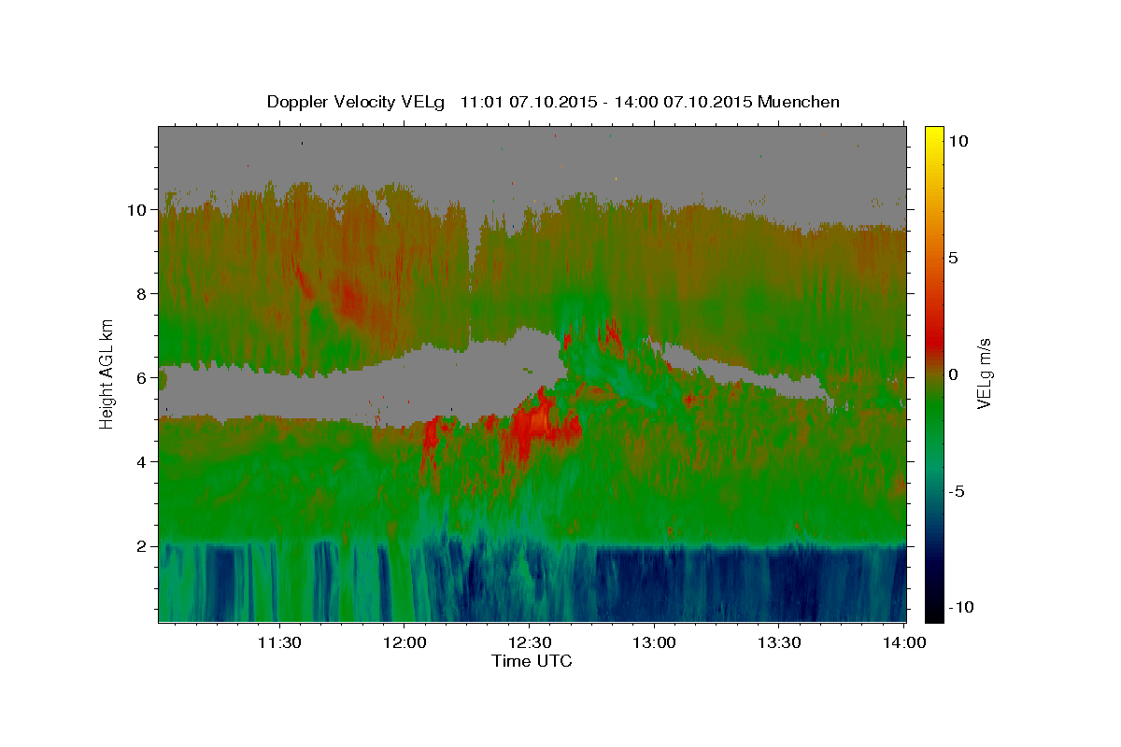This screenshot has height=747, width=1121.
Task: Click the colorbar label 10 at top
Action: 958,140
